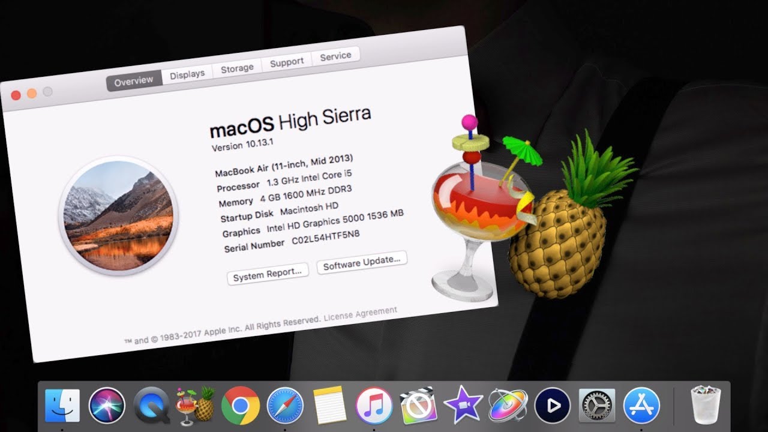Viewport: 768px width, 432px height.
Task: Open QuickTime Player in the Dock
Action: click(x=151, y=406)
